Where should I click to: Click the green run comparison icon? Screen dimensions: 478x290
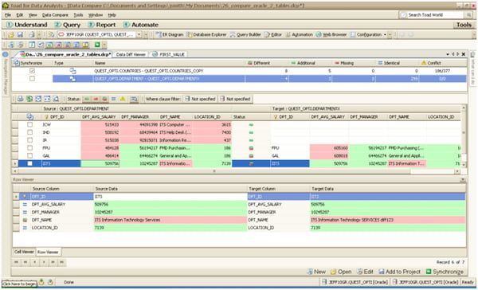(x=97, y=45)
